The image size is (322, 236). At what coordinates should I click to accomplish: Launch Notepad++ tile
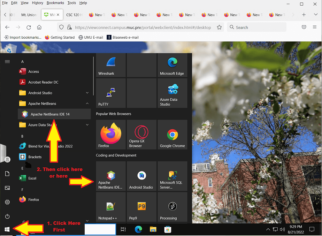pos(111,207)
